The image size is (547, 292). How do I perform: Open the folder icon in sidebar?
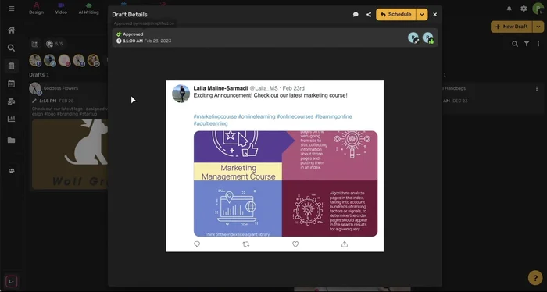tap(11, 140)
